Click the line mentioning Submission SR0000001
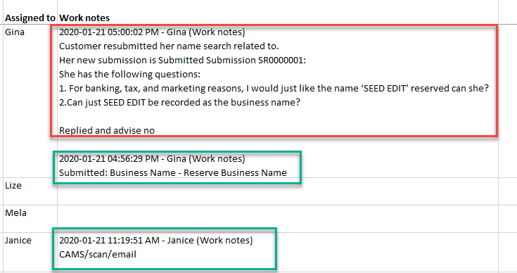Viewport: 517px width, 273px height. coord(182,61)
